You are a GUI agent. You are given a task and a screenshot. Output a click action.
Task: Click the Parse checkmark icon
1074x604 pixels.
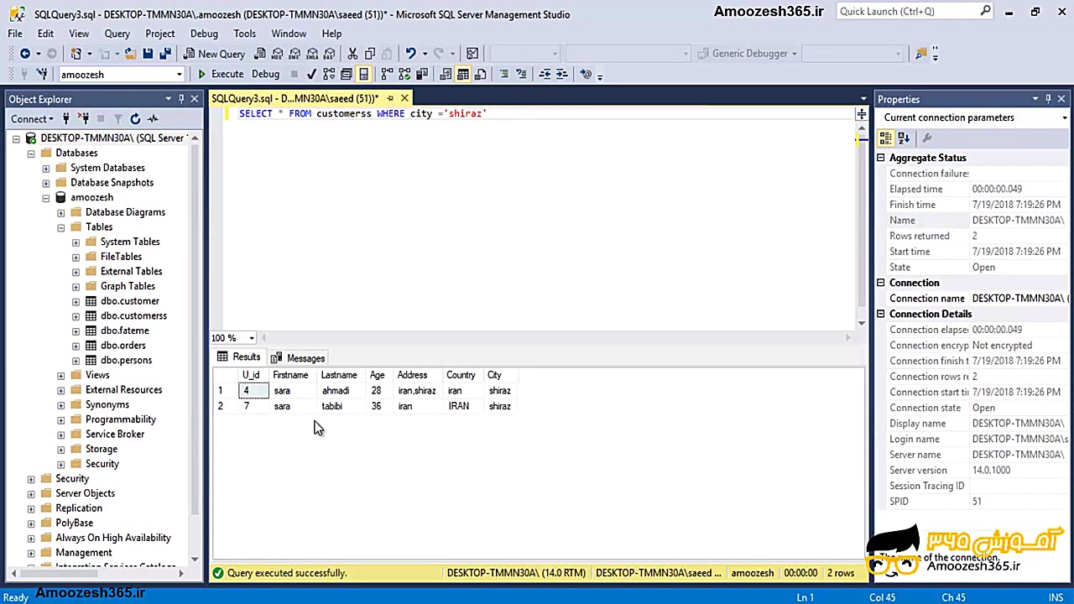tap(311, 74)
